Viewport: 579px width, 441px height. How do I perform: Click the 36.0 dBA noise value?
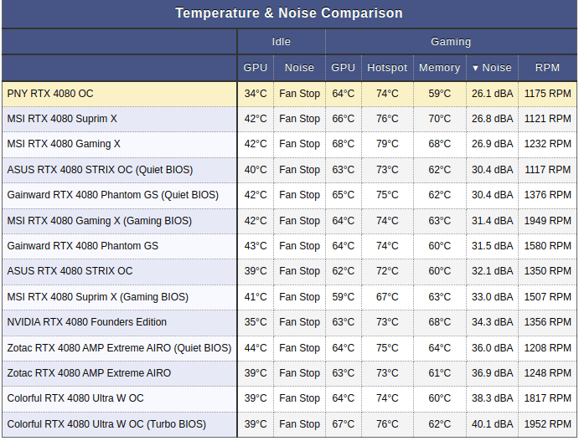pos(492,348)
